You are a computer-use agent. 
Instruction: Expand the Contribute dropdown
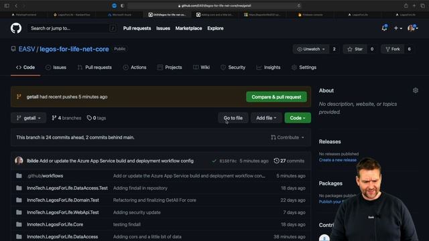pyautogui.click(x=288, y=137)
